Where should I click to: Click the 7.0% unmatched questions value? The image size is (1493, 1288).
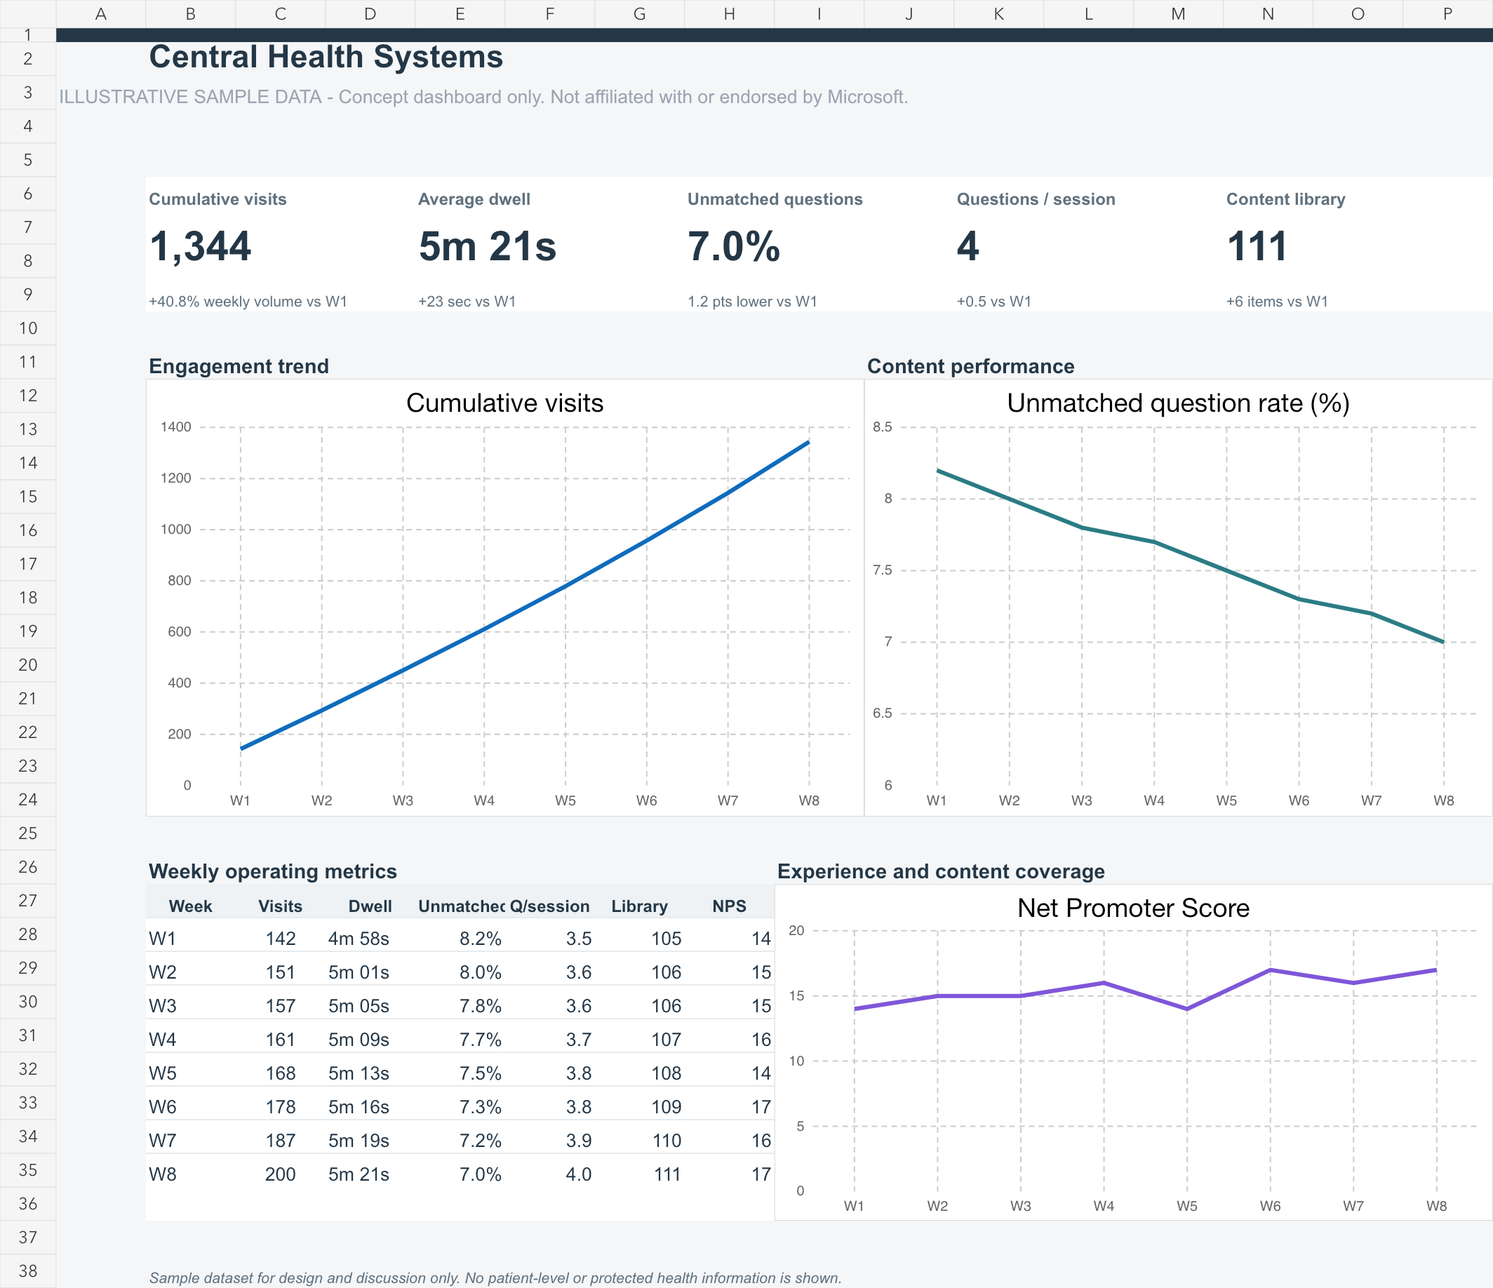pos(734,246)
